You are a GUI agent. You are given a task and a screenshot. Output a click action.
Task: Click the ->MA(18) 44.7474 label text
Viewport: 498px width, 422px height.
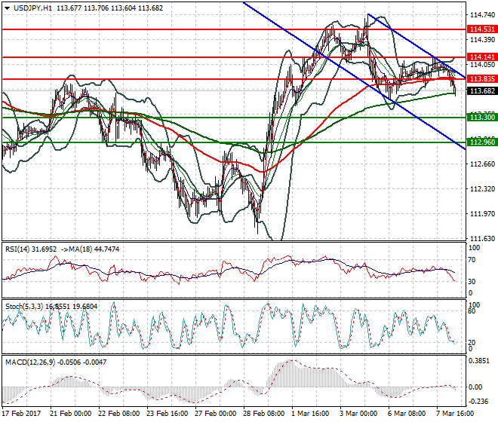coord(90,249)
